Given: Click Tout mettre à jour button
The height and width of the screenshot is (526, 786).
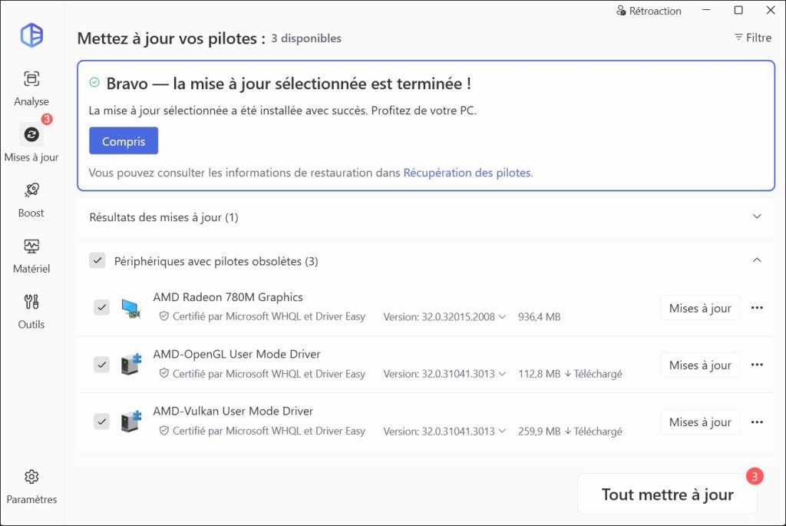Looking at the screenshot, I should pos(667,495).
